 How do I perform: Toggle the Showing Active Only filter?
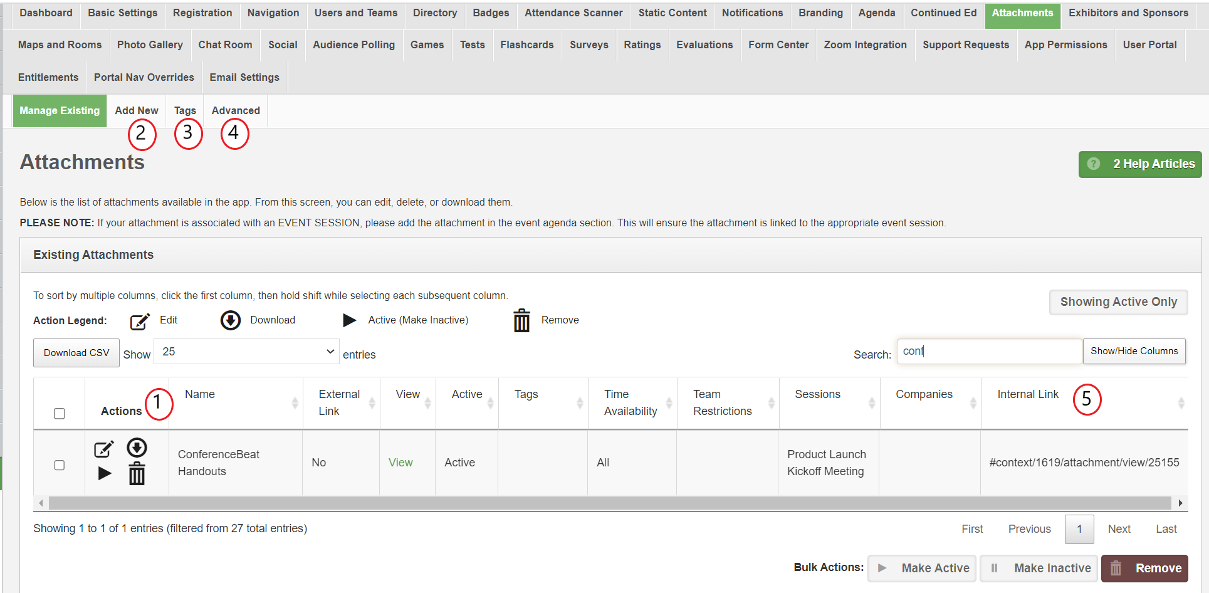pos(1118,302)
